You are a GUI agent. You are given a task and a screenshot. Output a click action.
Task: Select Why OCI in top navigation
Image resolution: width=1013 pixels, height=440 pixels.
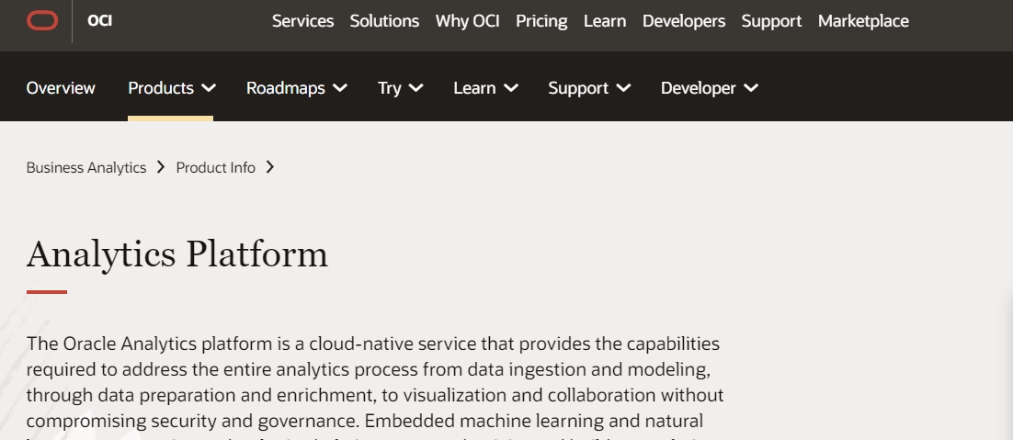click(467, 20)
